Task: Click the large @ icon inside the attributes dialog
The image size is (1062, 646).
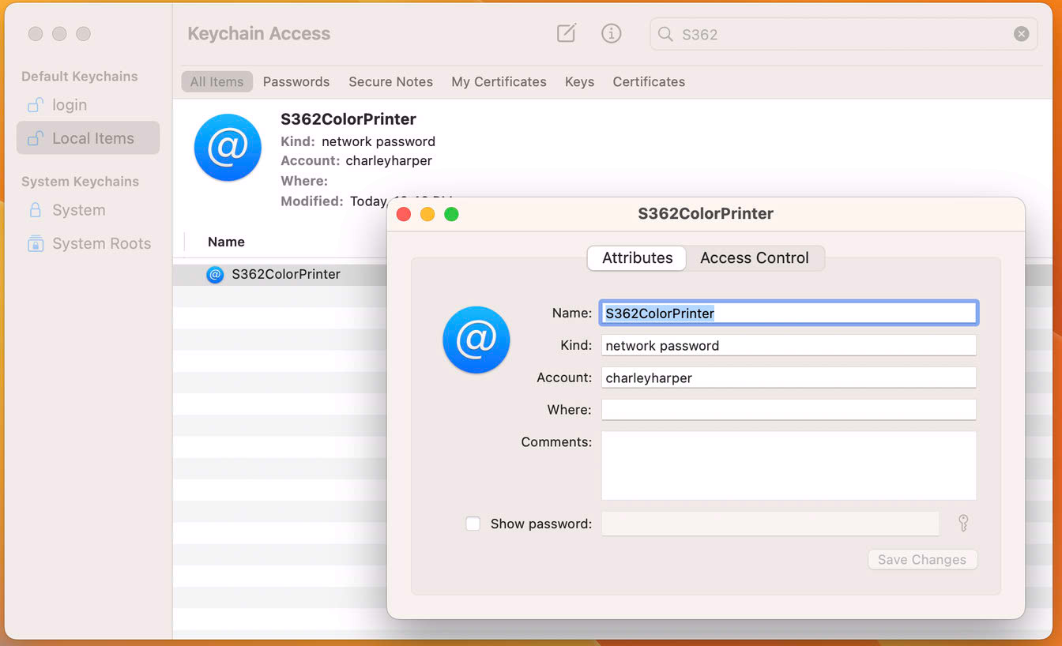Action: [x=476, y=340]
